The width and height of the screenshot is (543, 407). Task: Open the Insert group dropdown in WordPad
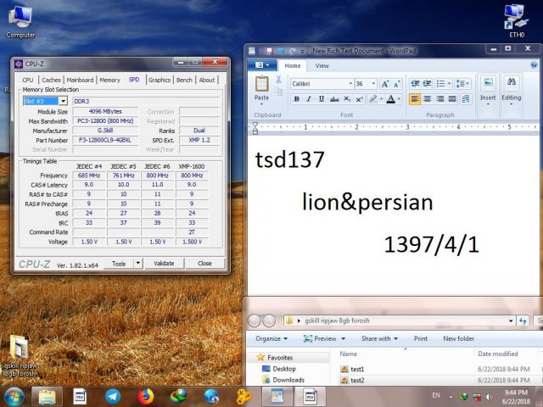pos(488,92)
